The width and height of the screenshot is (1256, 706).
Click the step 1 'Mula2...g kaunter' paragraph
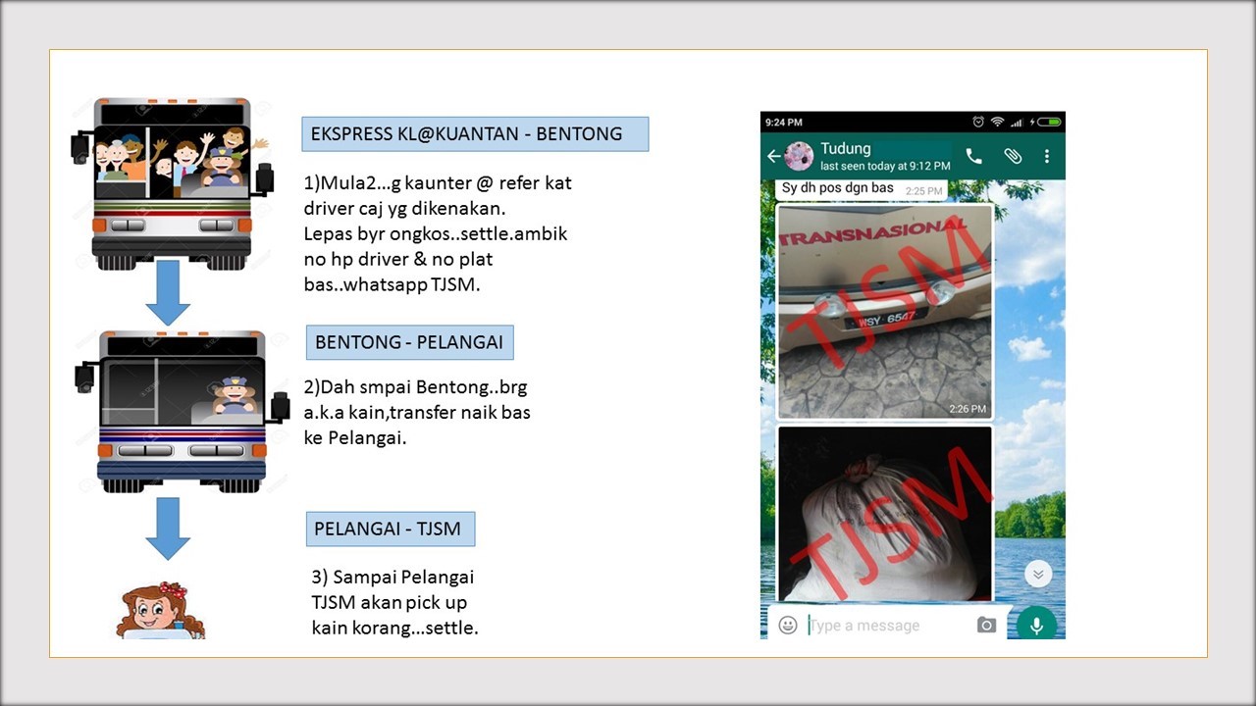(x=438, y=234)
